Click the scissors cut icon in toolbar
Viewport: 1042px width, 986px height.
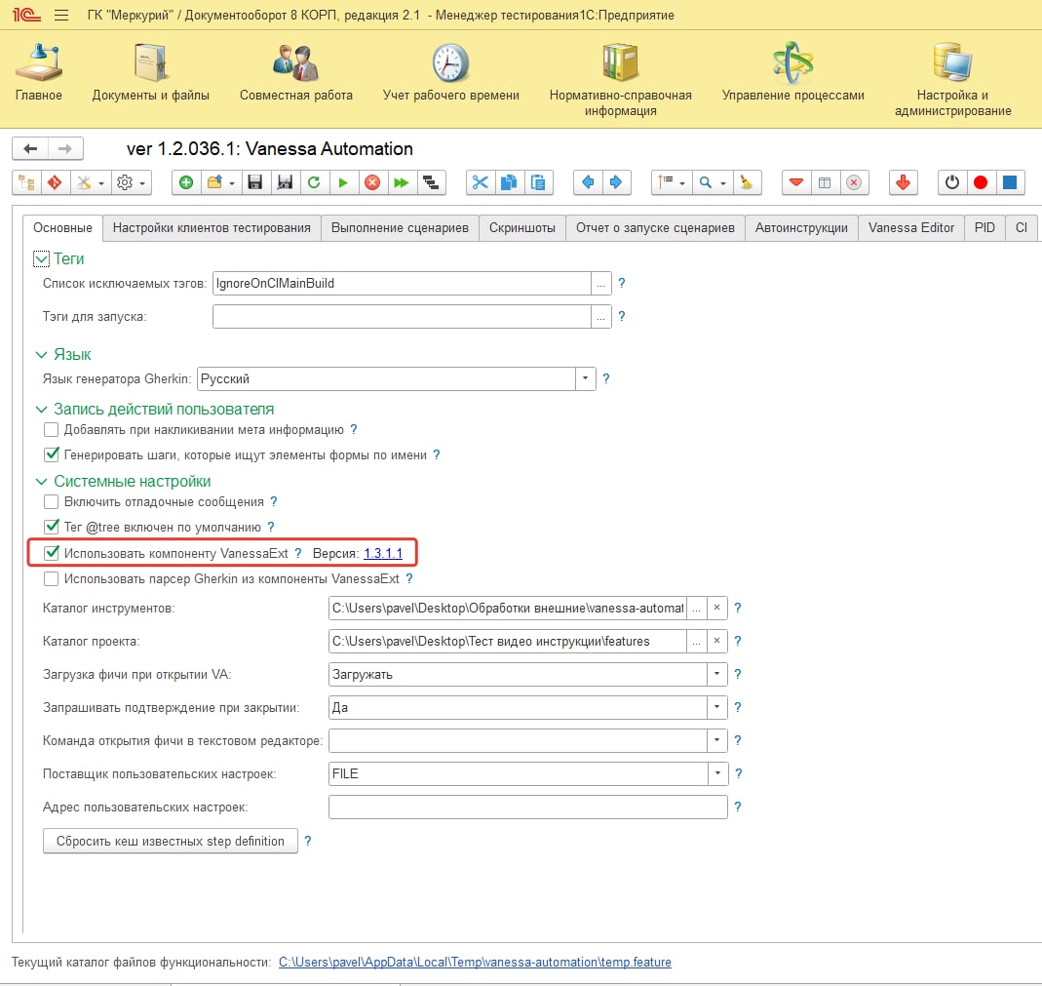(480, 182)
